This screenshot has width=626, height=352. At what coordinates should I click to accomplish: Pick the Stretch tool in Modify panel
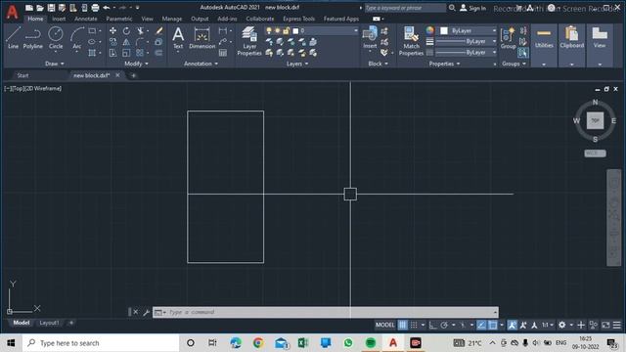113,53
